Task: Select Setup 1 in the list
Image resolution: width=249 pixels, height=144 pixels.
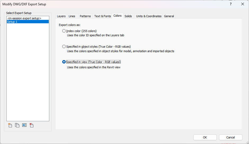Action: click(28, 22)
